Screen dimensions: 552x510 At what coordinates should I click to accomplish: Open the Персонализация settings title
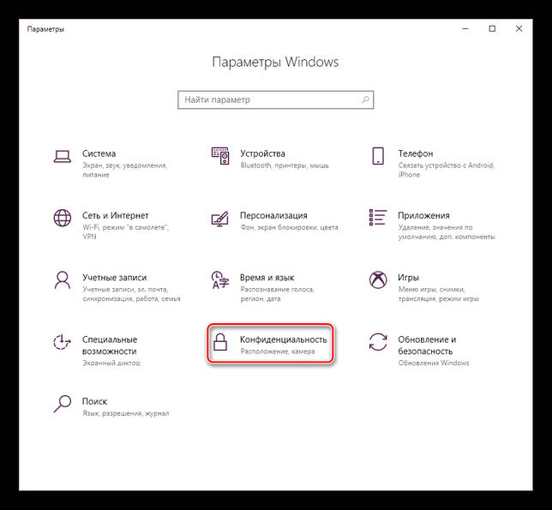pyautogui.click(x=273, y=215)
